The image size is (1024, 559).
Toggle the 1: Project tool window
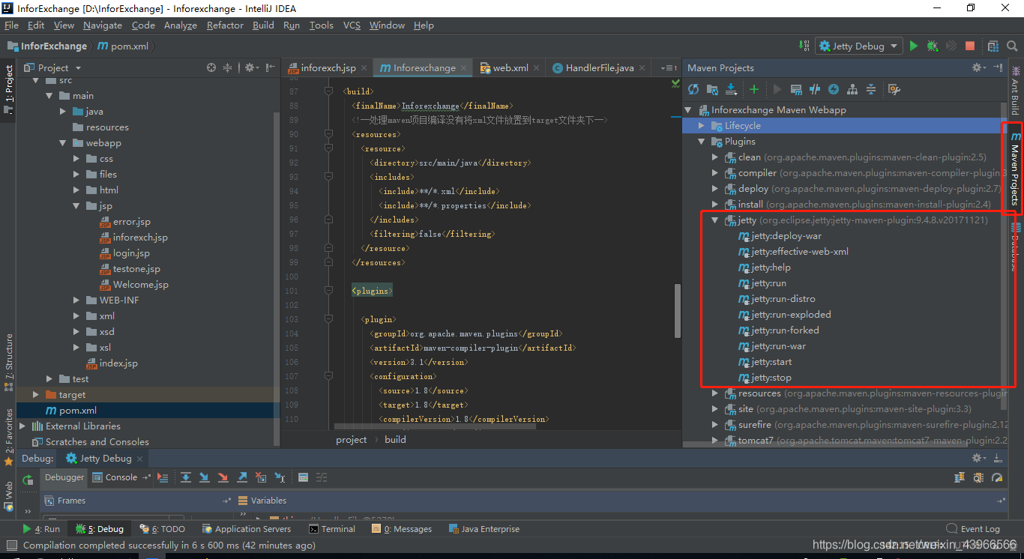8,88
